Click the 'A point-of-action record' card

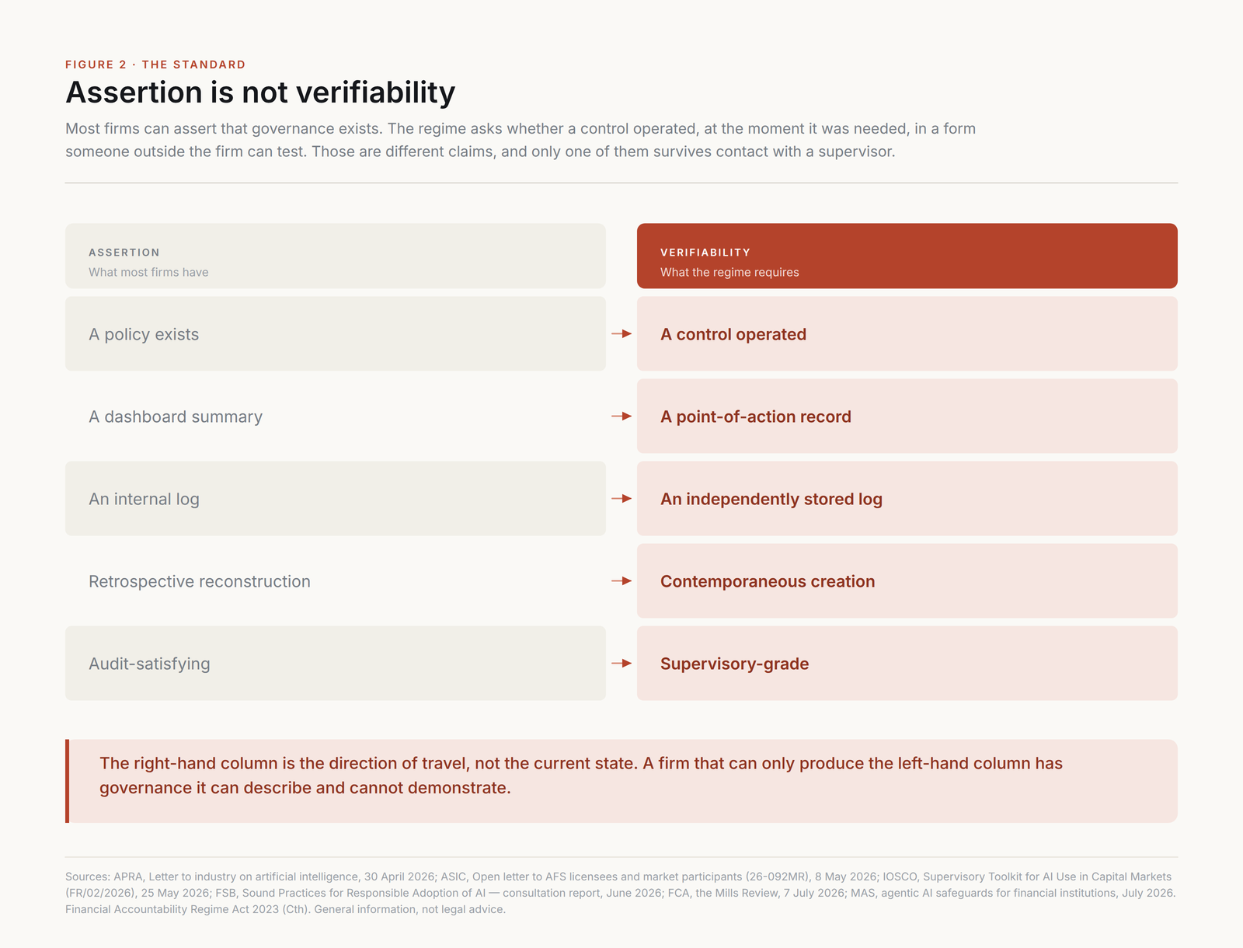pyautogui.click(x=907, y=416)
